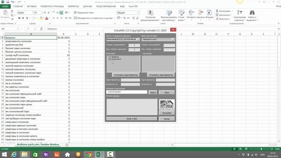The image size is (281, 158).
Task: Click the Выход (Exit) button in DataMIX
Action: click(167, 119)
